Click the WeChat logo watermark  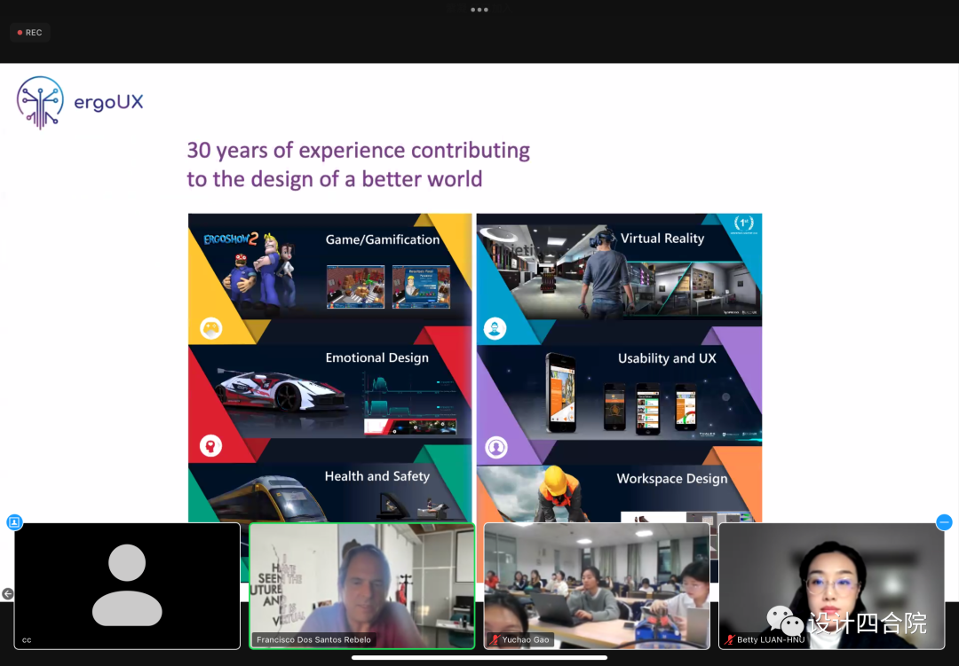point(785,622)
